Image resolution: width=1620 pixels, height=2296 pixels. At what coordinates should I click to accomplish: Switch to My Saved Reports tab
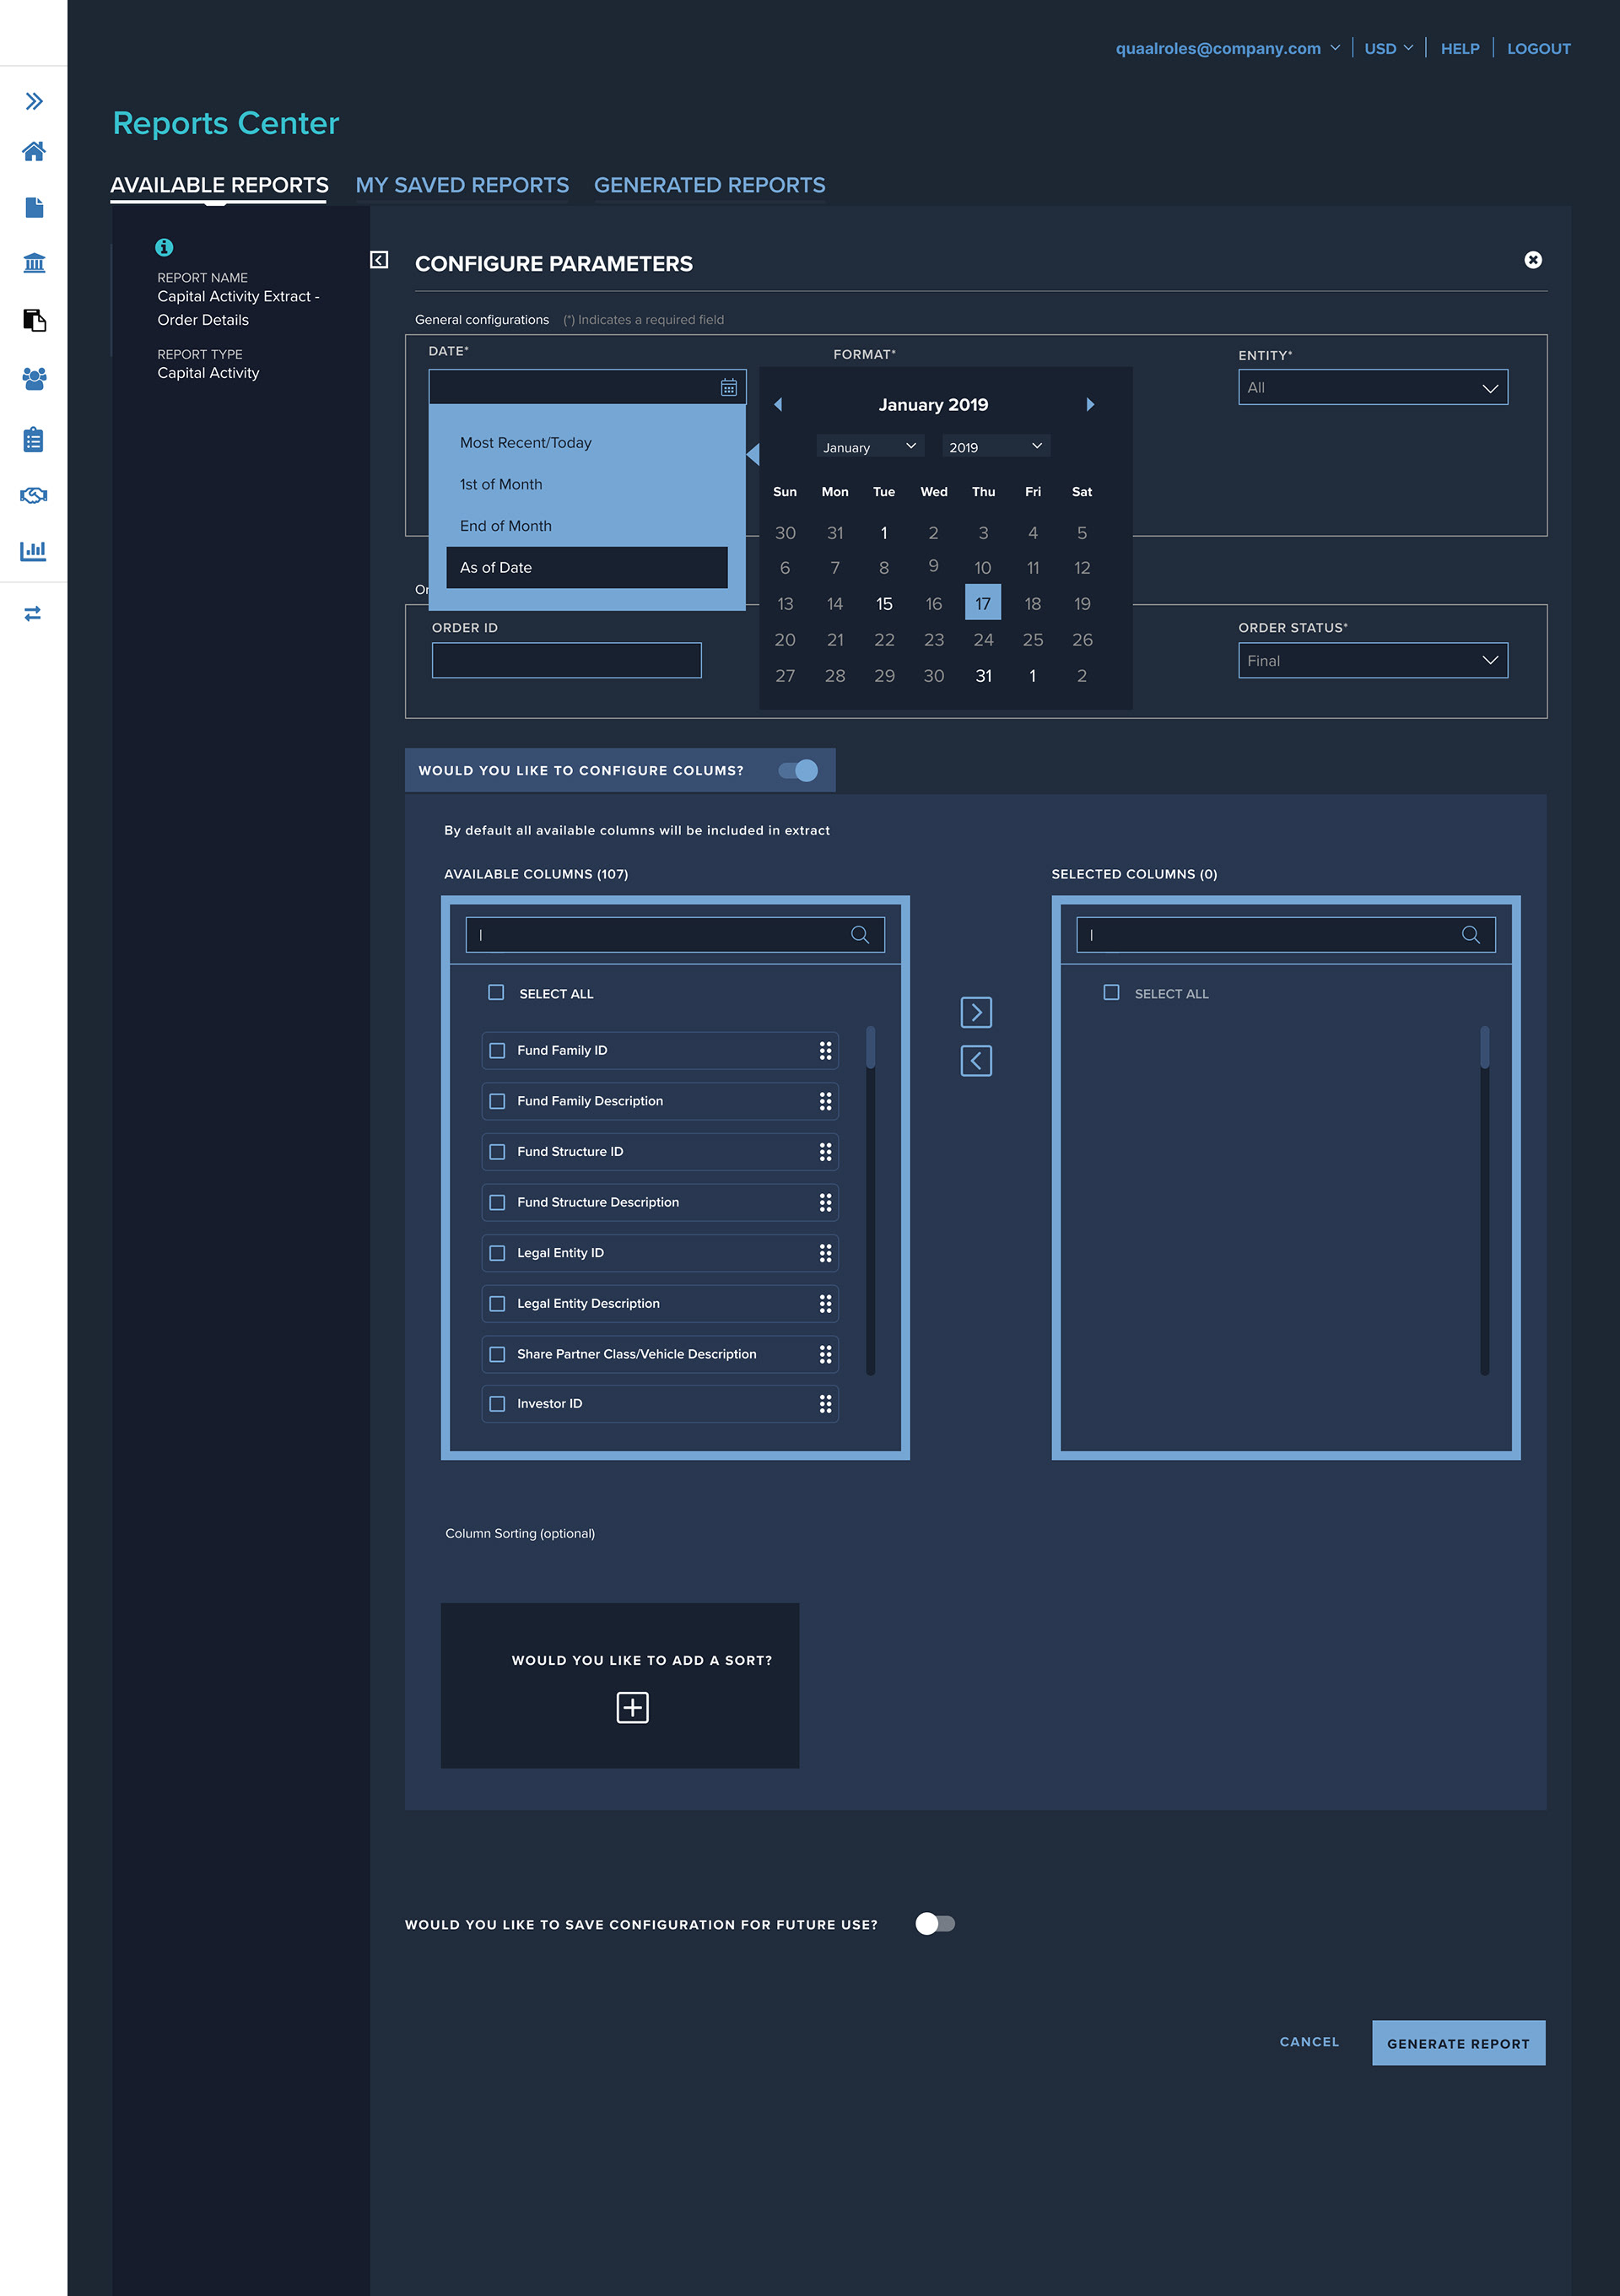tap(462, 185)
